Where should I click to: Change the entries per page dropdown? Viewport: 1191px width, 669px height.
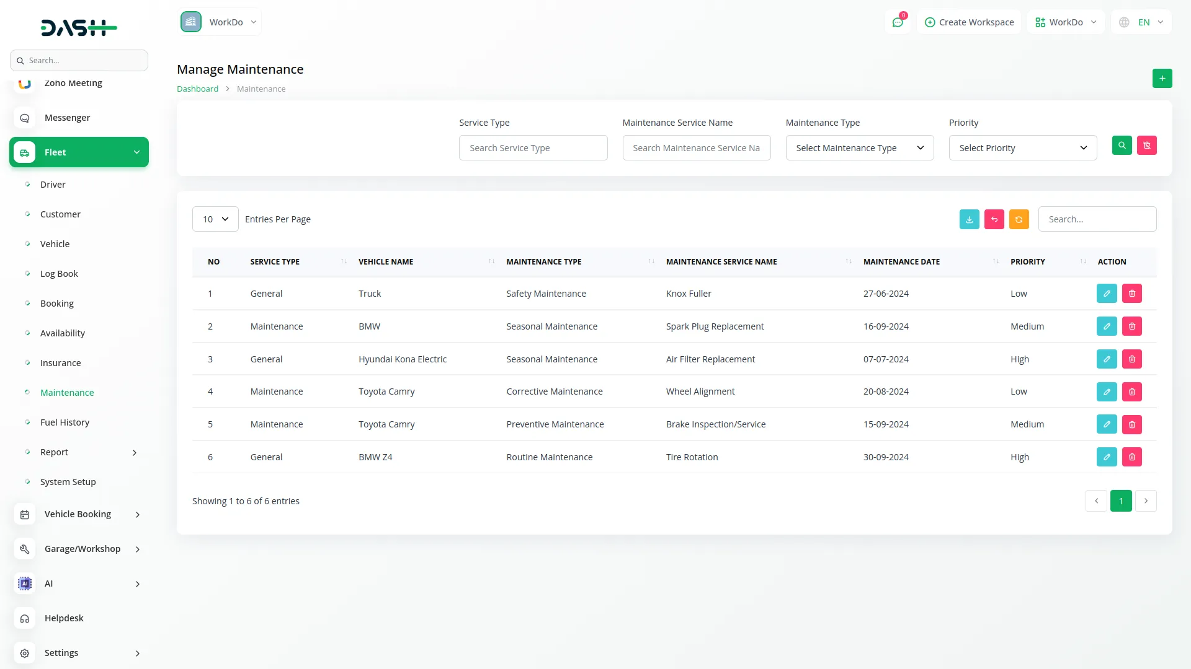click(215, 219)
